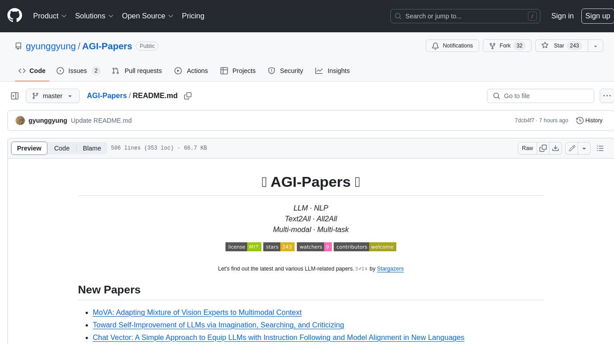The image size is (614, 344).
Task: Edit the file with pencil icon
Action: (x=572, y=148)
